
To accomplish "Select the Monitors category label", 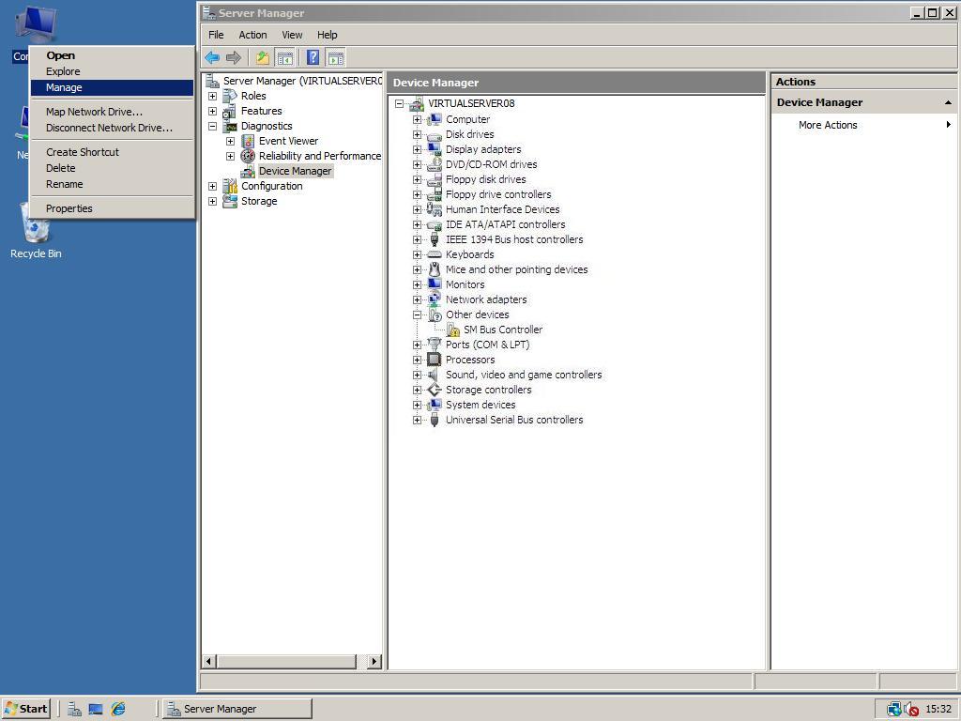I will click(x=465, y=284).
